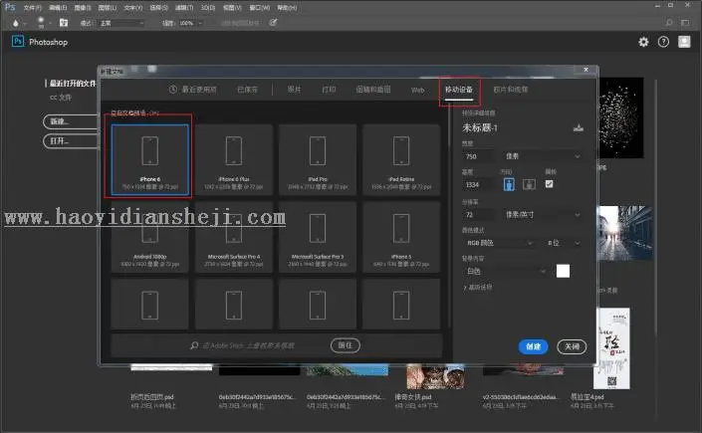The image size is (702, 433).
Task: Switch to the 已保存 tab
Action: tap(247, 90)
